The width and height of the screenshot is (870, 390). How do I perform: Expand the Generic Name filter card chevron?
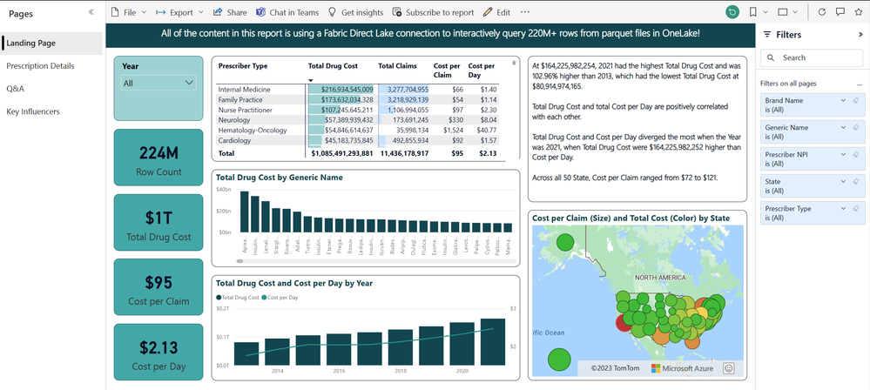843,127
